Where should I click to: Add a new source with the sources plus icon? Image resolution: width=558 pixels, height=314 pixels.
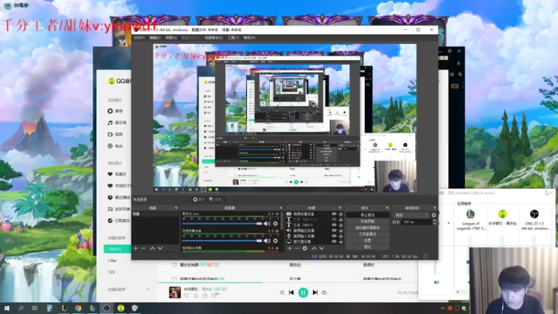point(289,248)
